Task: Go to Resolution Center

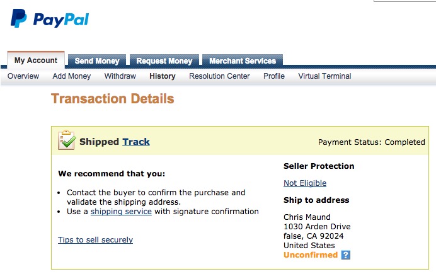Action: point(219,76)
